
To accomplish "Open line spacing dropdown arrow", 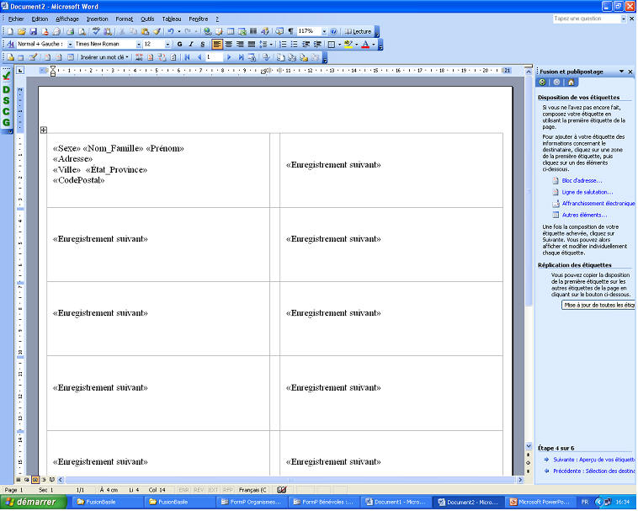I will coord(271,44).
